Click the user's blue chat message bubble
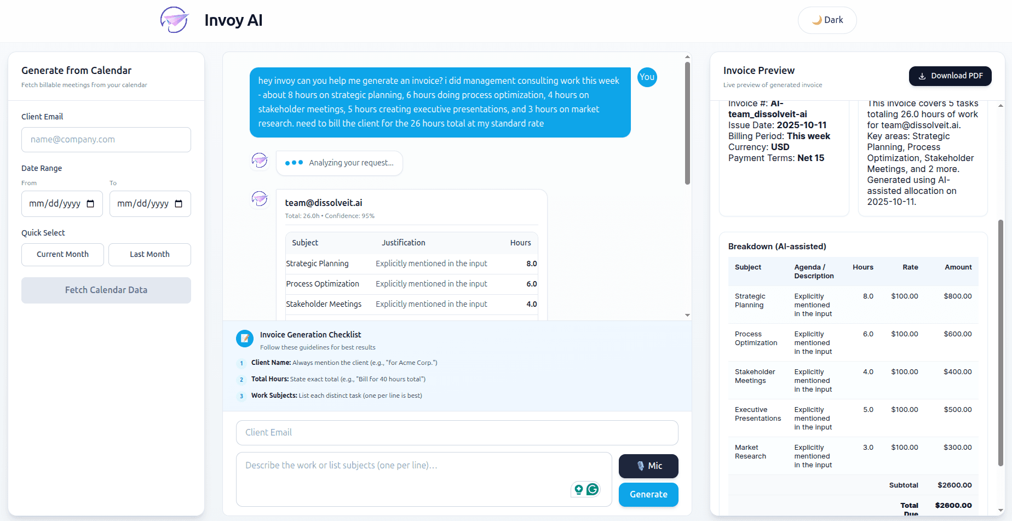Screen dimensions: 1012x521 pos(440,102)
